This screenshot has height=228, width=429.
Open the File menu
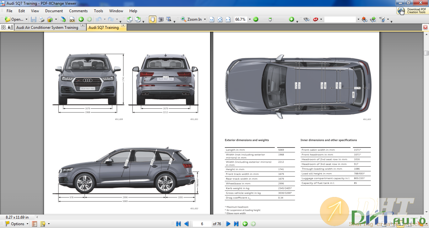coord(9,11)
